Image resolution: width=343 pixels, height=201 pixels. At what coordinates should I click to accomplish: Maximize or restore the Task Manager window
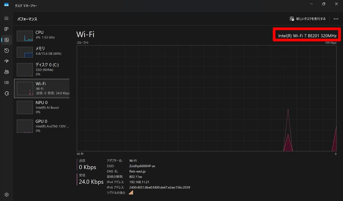(324, 4)
